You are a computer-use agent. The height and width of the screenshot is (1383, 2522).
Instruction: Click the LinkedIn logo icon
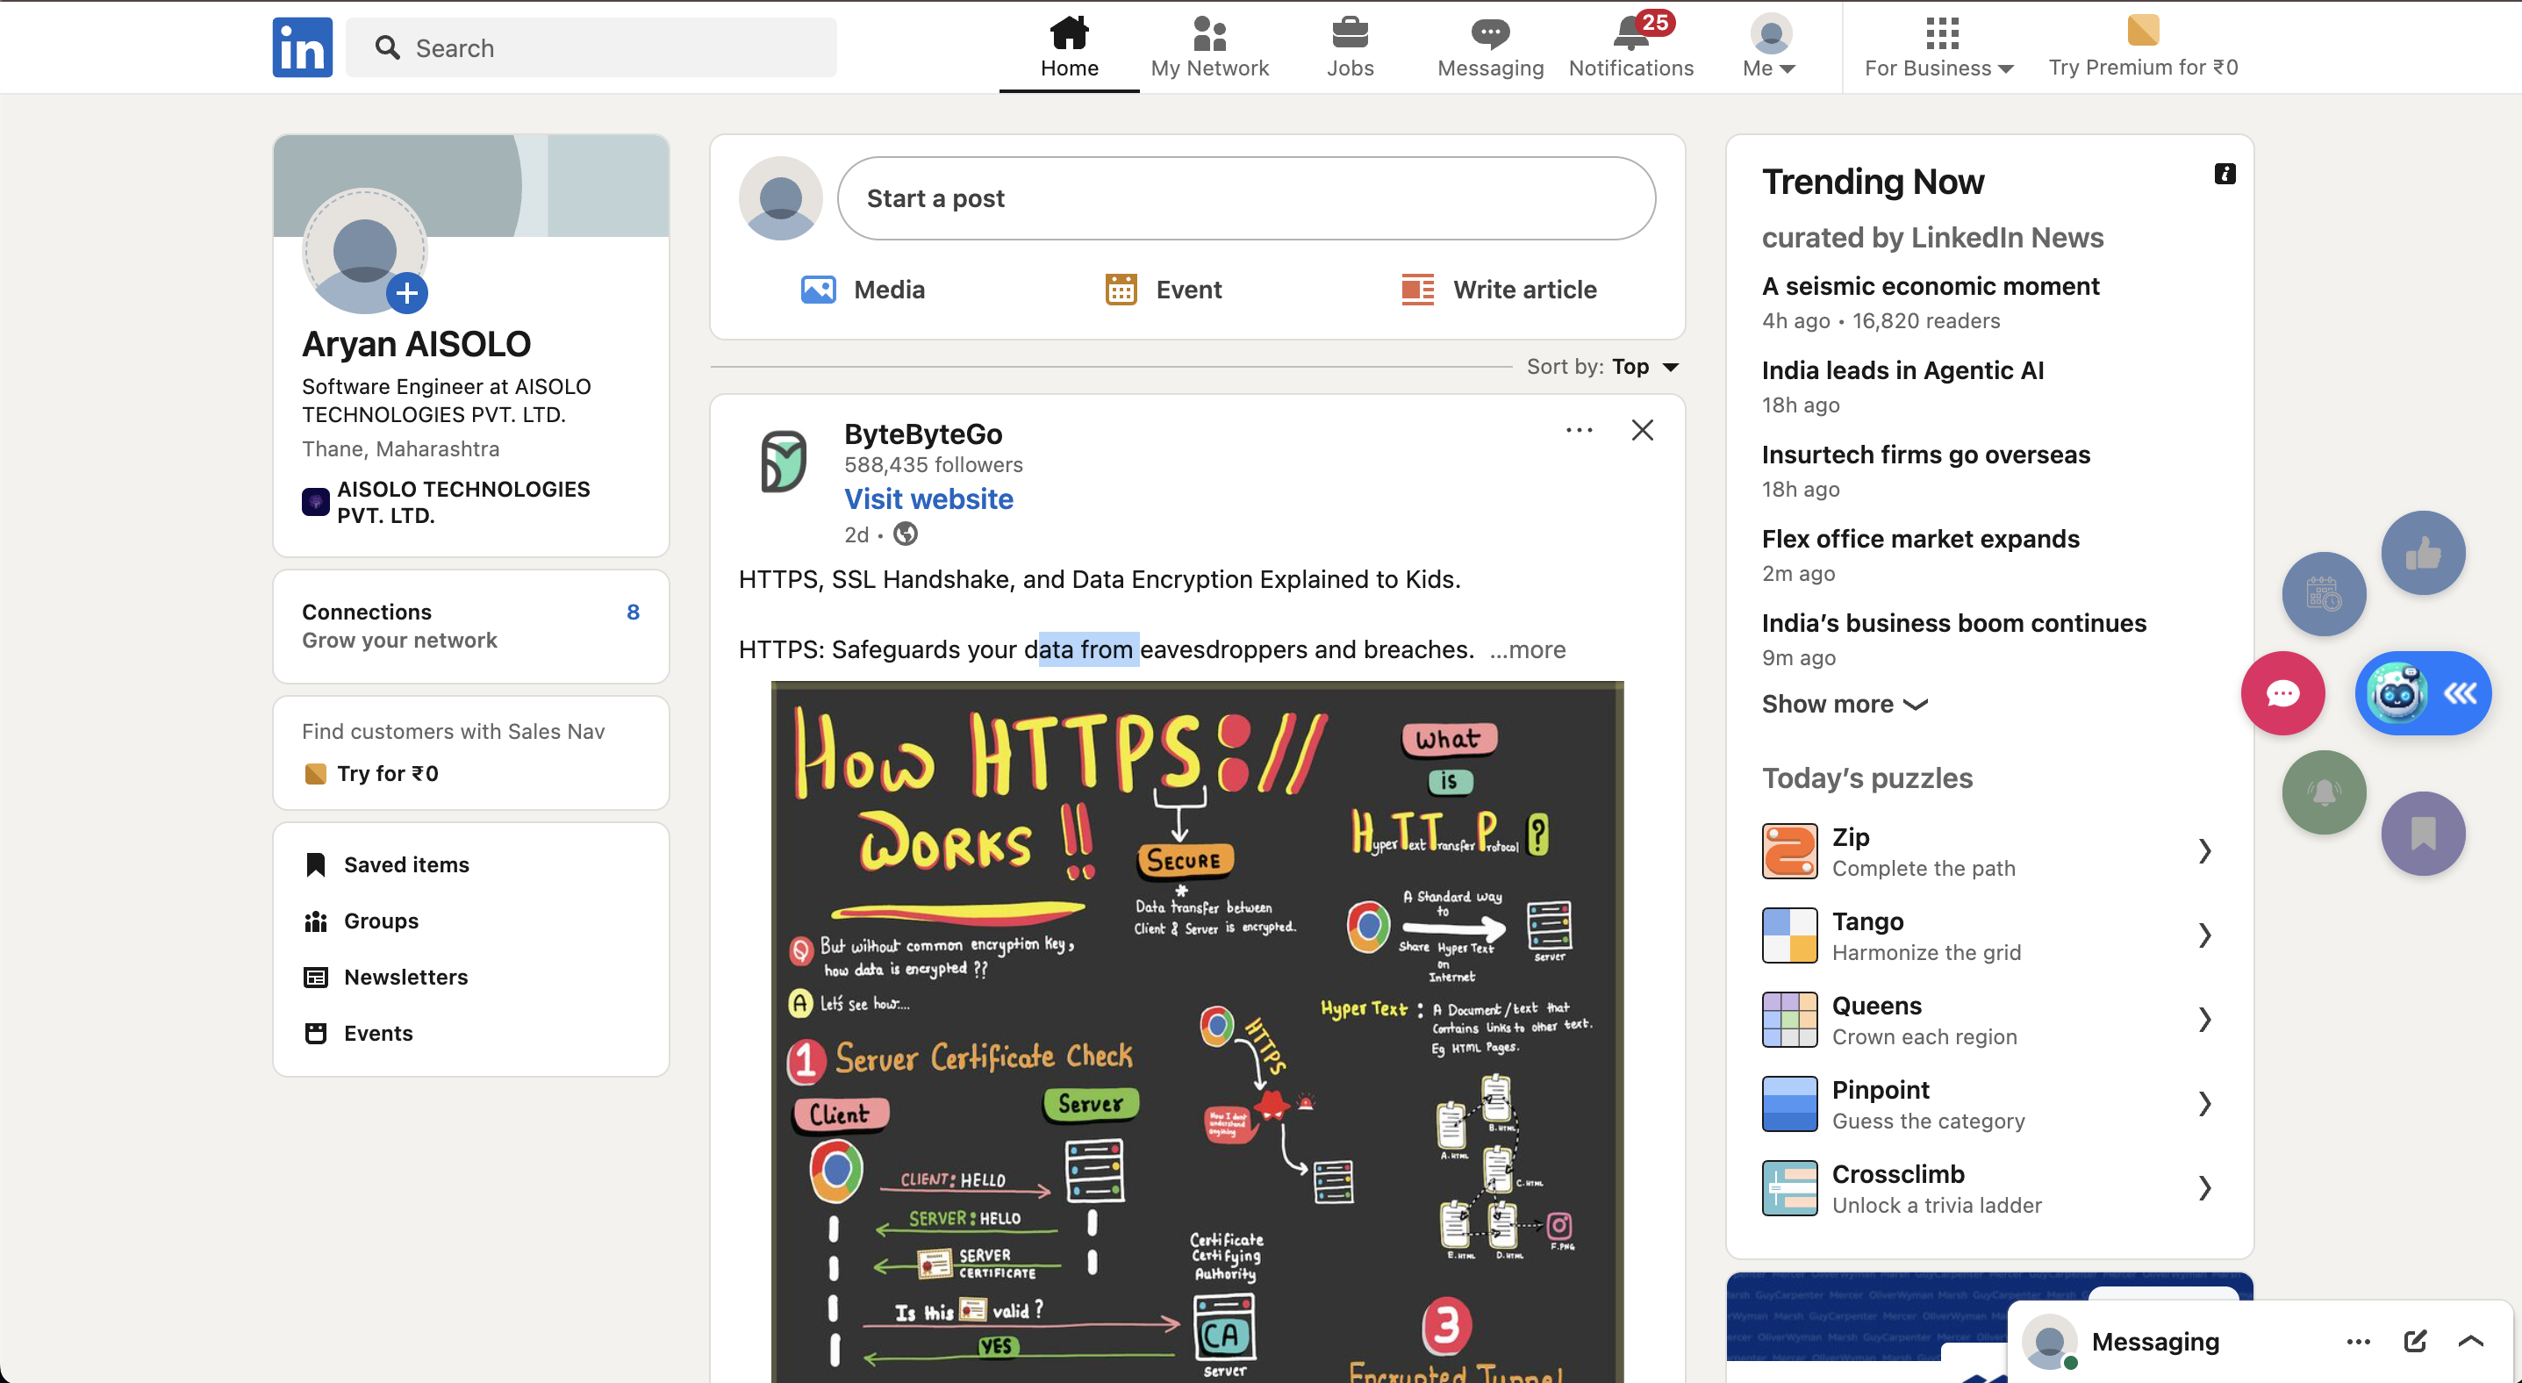[303, 47]
